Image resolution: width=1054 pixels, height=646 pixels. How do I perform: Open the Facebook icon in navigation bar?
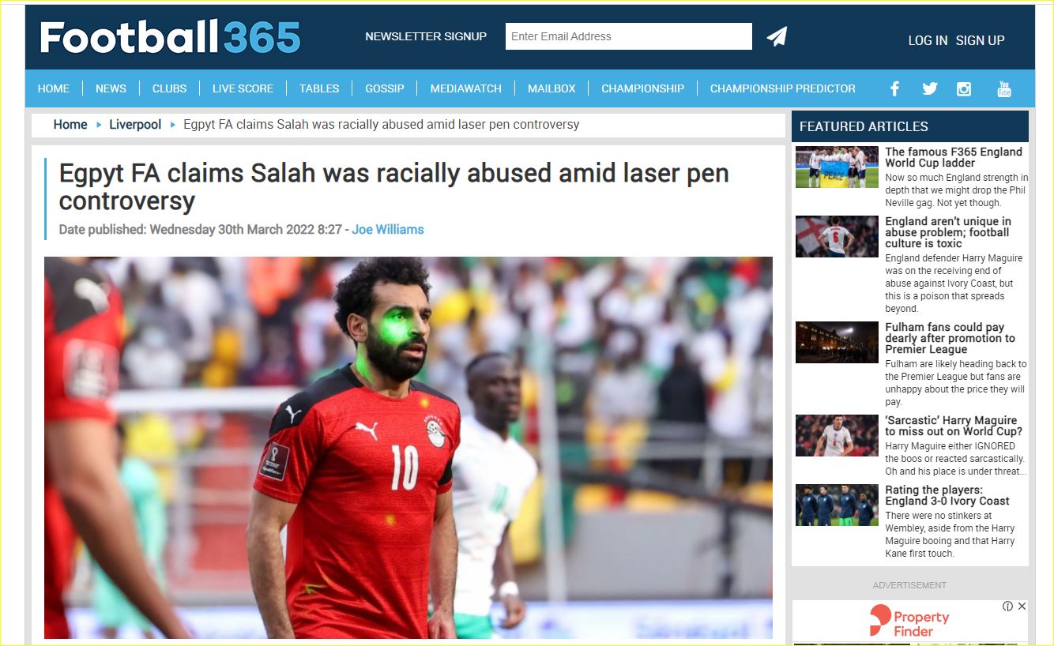[894, 88]
